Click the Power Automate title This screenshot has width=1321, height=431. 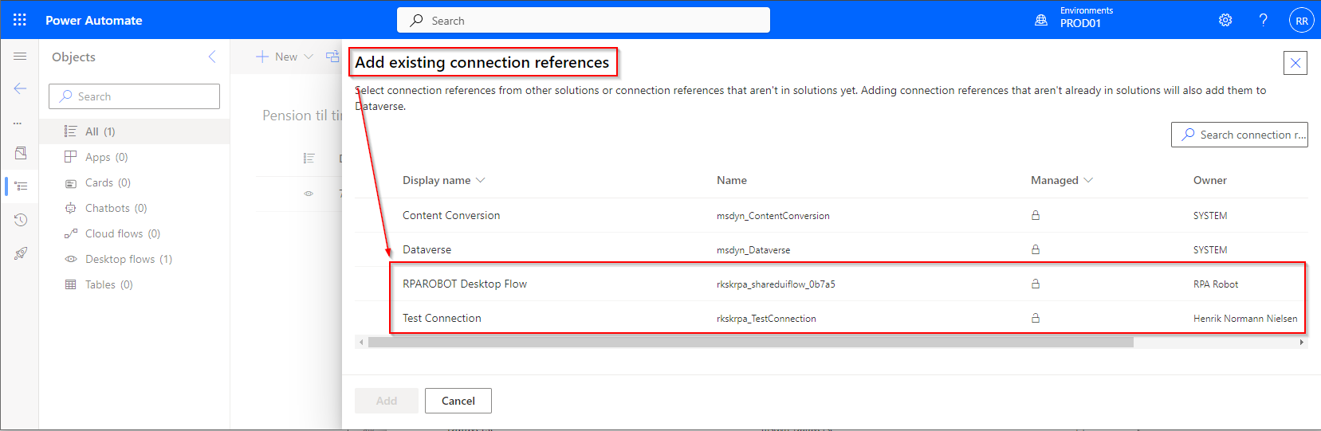pyautogui.click(x=94, y=21)
